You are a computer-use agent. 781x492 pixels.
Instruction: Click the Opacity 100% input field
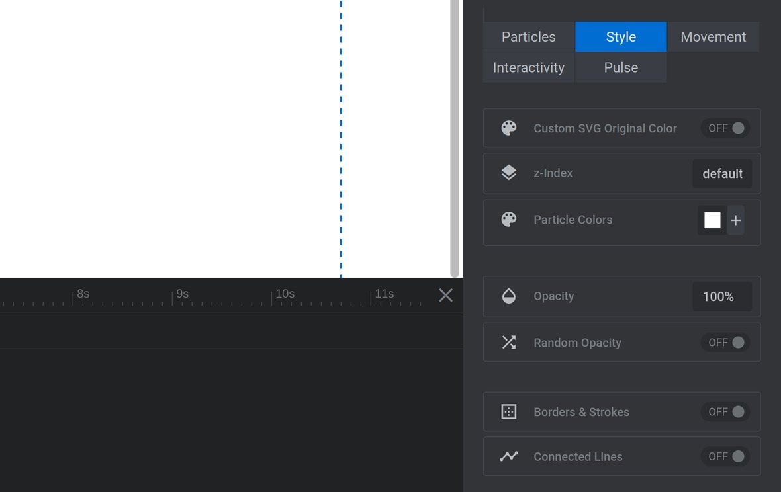tap(722, 296)
